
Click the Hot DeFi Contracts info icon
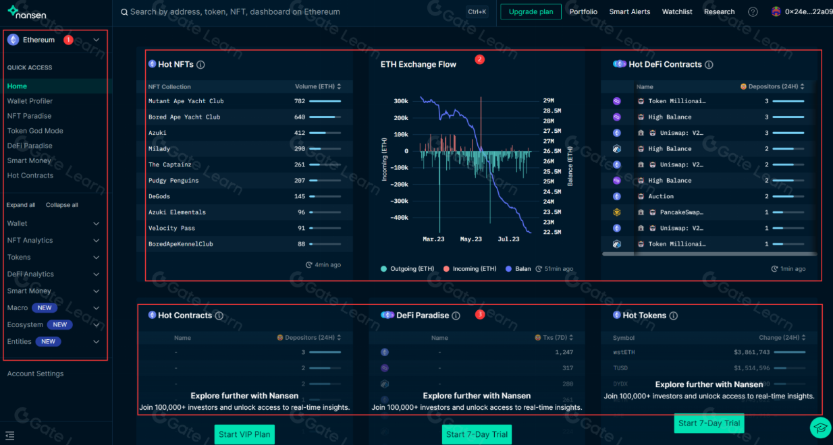tap(709, 65)
